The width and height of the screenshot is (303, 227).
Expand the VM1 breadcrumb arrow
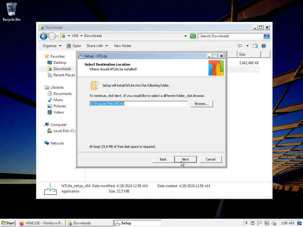tap(69, 36)
